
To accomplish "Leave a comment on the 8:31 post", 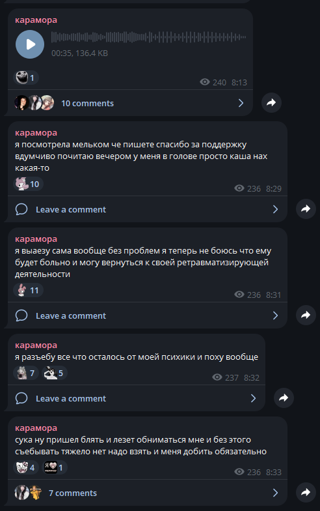I will tap(147, 315).
